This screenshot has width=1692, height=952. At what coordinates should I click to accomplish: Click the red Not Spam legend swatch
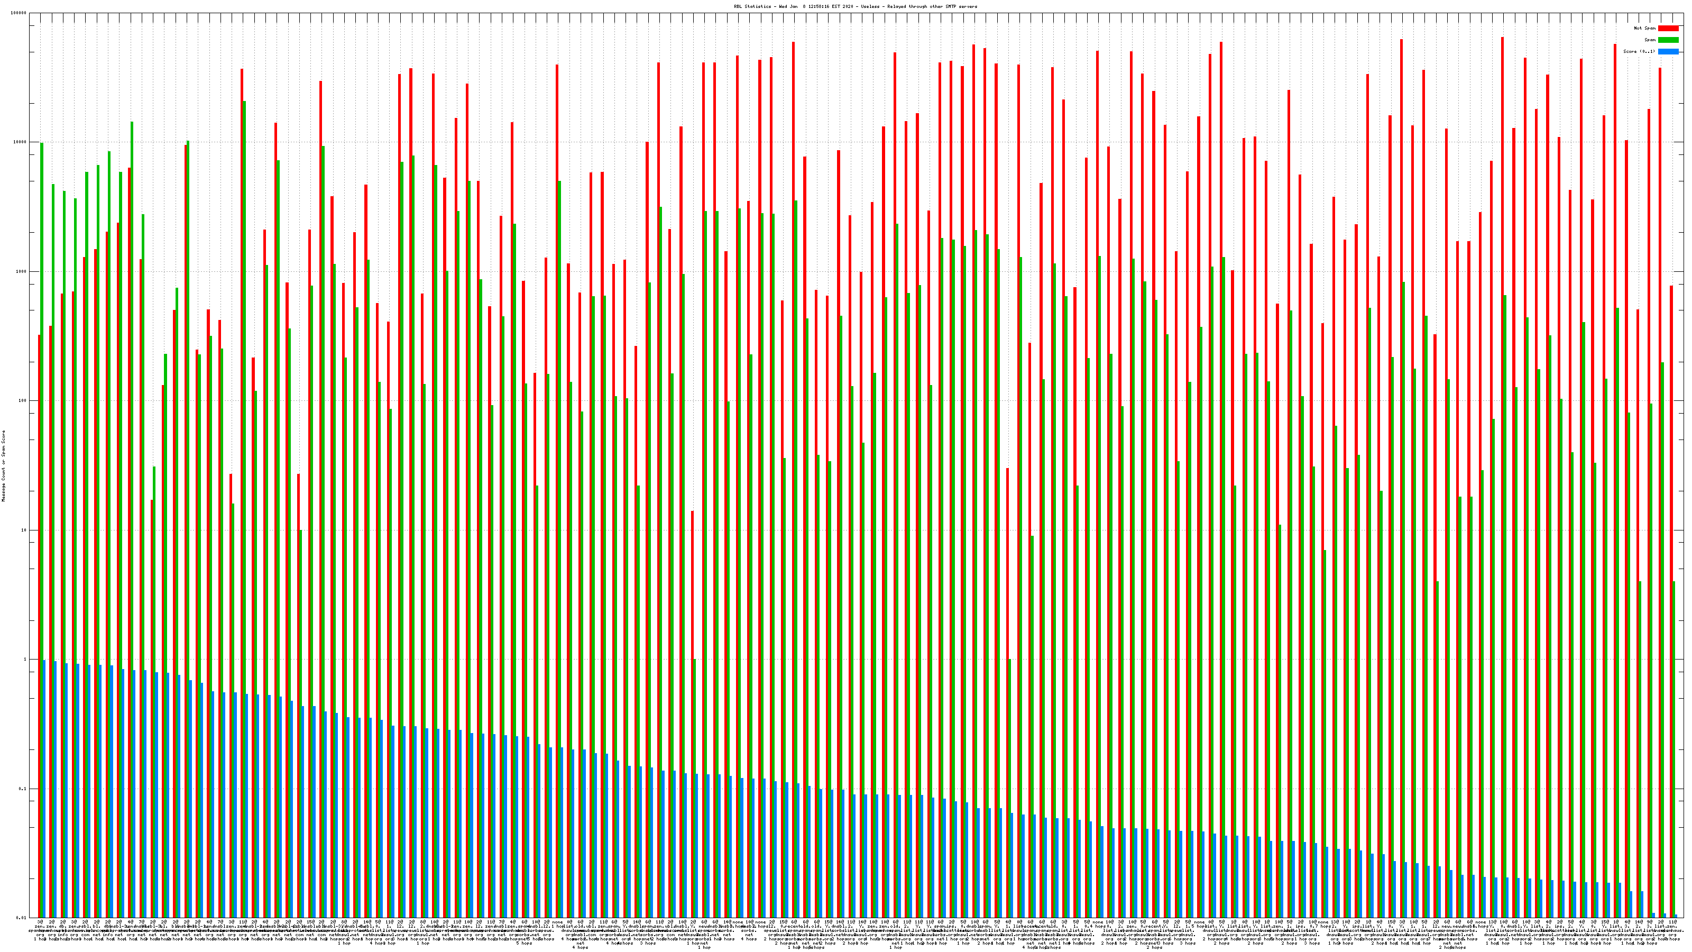click(1668, 28)
